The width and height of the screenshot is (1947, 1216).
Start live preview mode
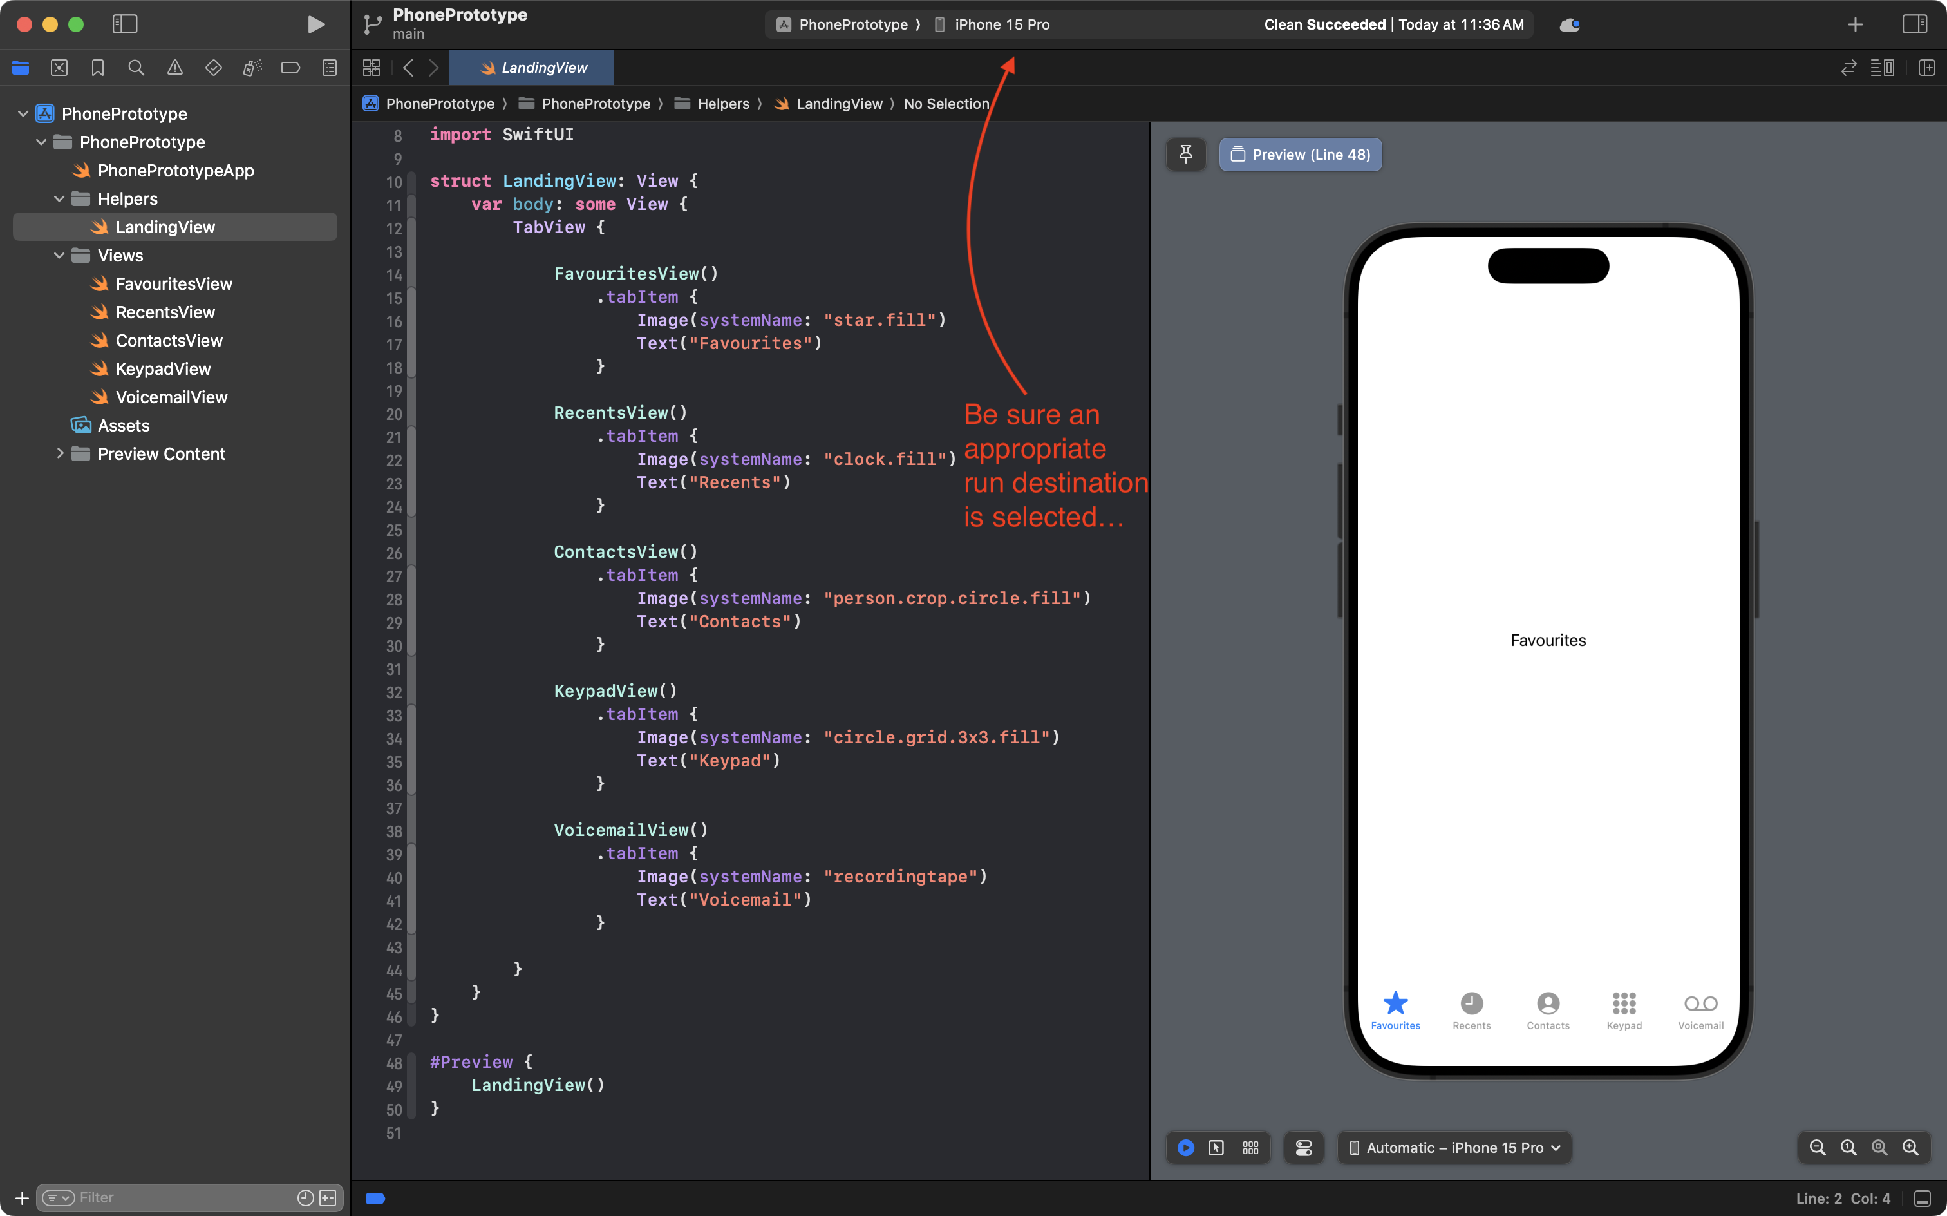1185,1148
